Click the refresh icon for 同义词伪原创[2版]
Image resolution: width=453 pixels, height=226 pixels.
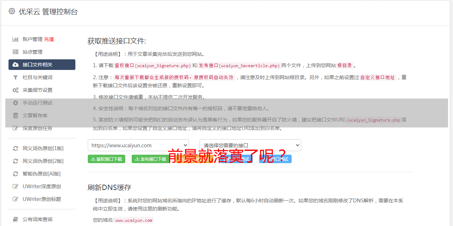16,161
